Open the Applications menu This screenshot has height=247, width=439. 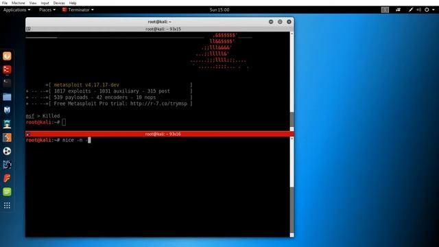(x=16, y=10)
